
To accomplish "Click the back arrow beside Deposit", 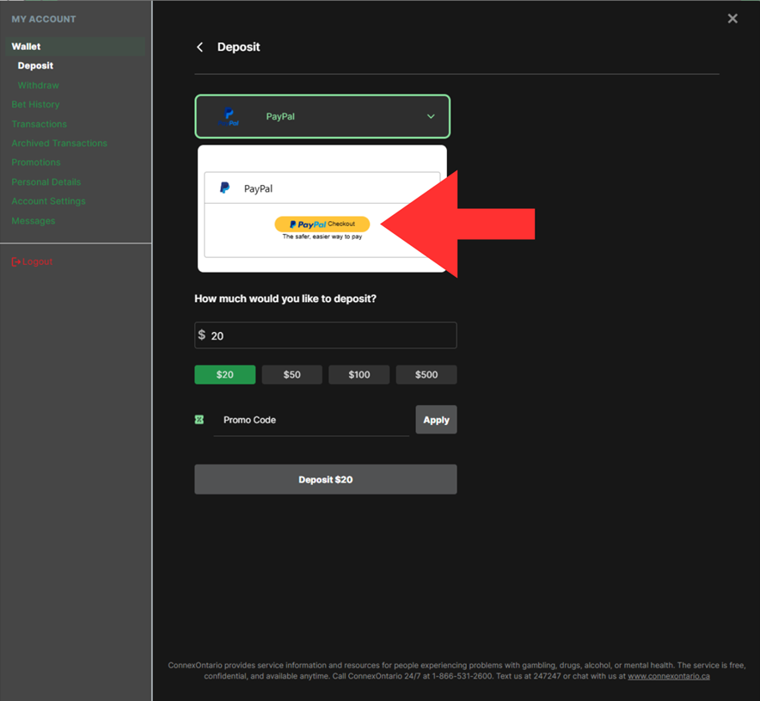I will click(x=200, y=47).
